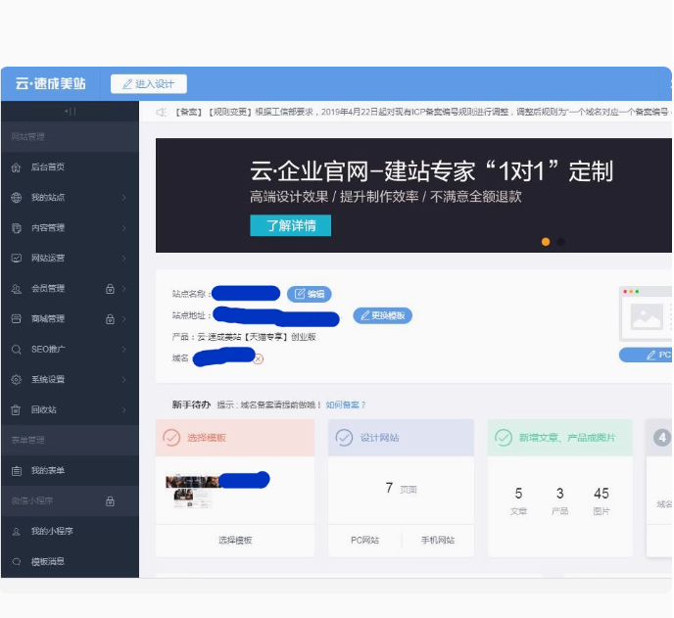Click the ICP 备案 announcement text

[x=422, y=113]
